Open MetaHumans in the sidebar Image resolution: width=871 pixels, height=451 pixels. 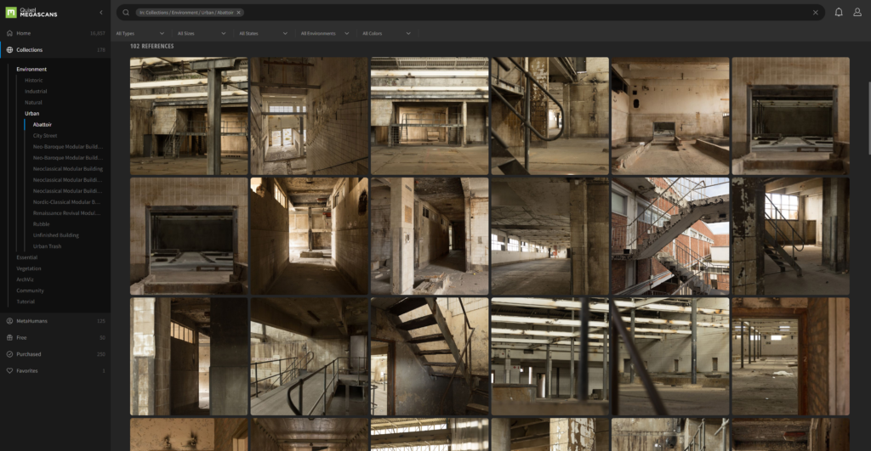point(31,321)
